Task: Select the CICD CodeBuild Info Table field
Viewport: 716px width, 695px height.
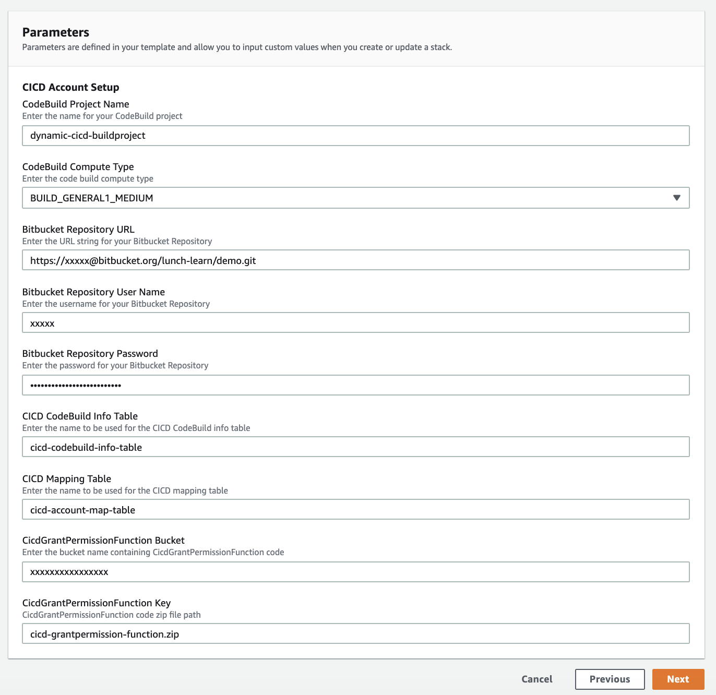Action: pos(355,447)
